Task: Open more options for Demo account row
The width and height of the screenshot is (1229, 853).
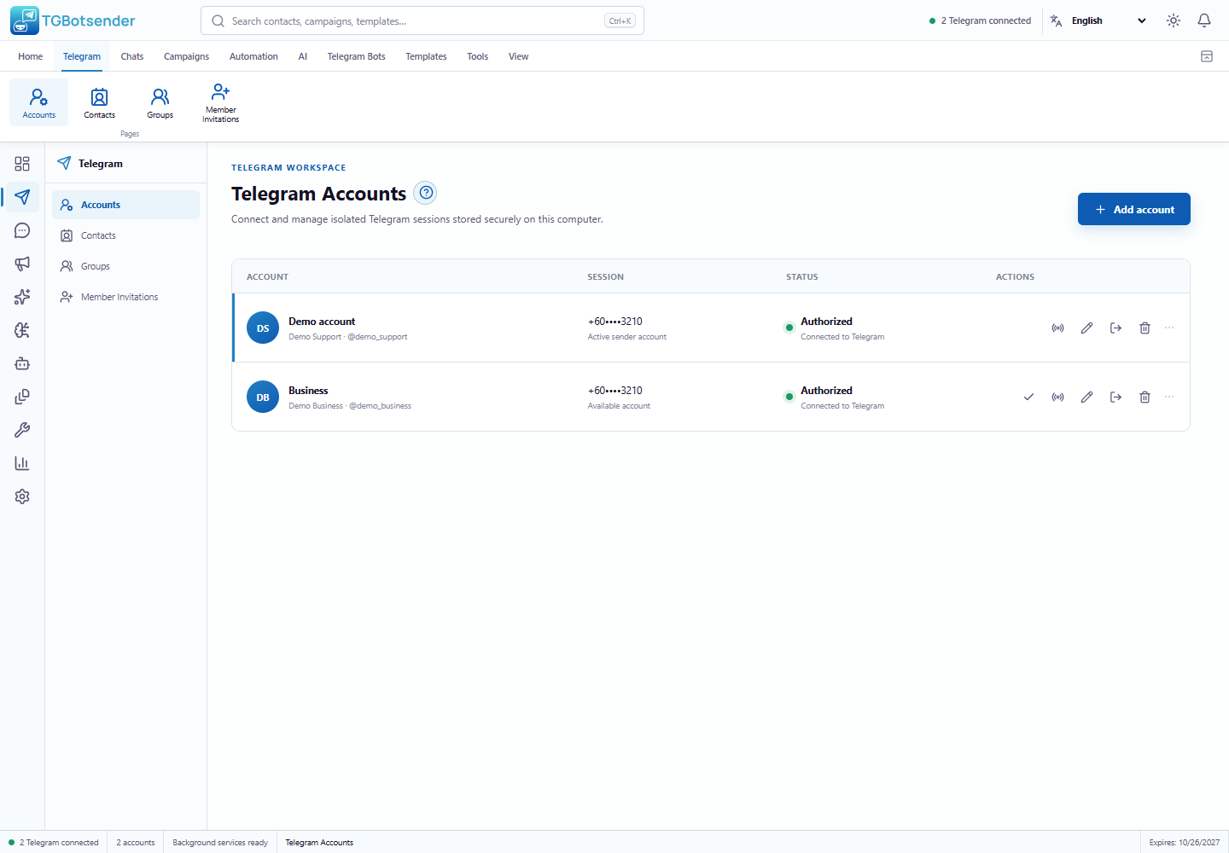Action: coord(1169,328)
